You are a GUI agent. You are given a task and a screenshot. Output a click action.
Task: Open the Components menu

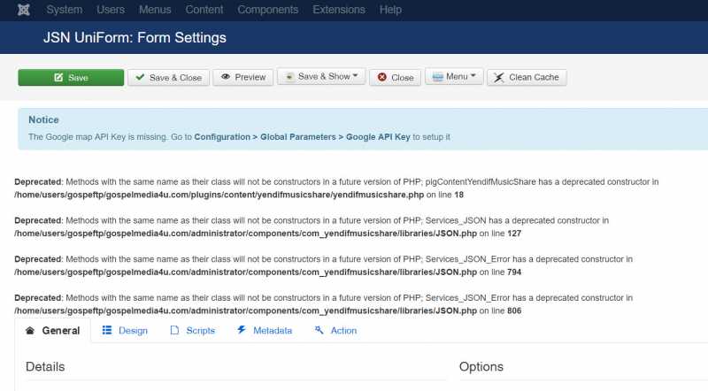[x=269, y=10]
